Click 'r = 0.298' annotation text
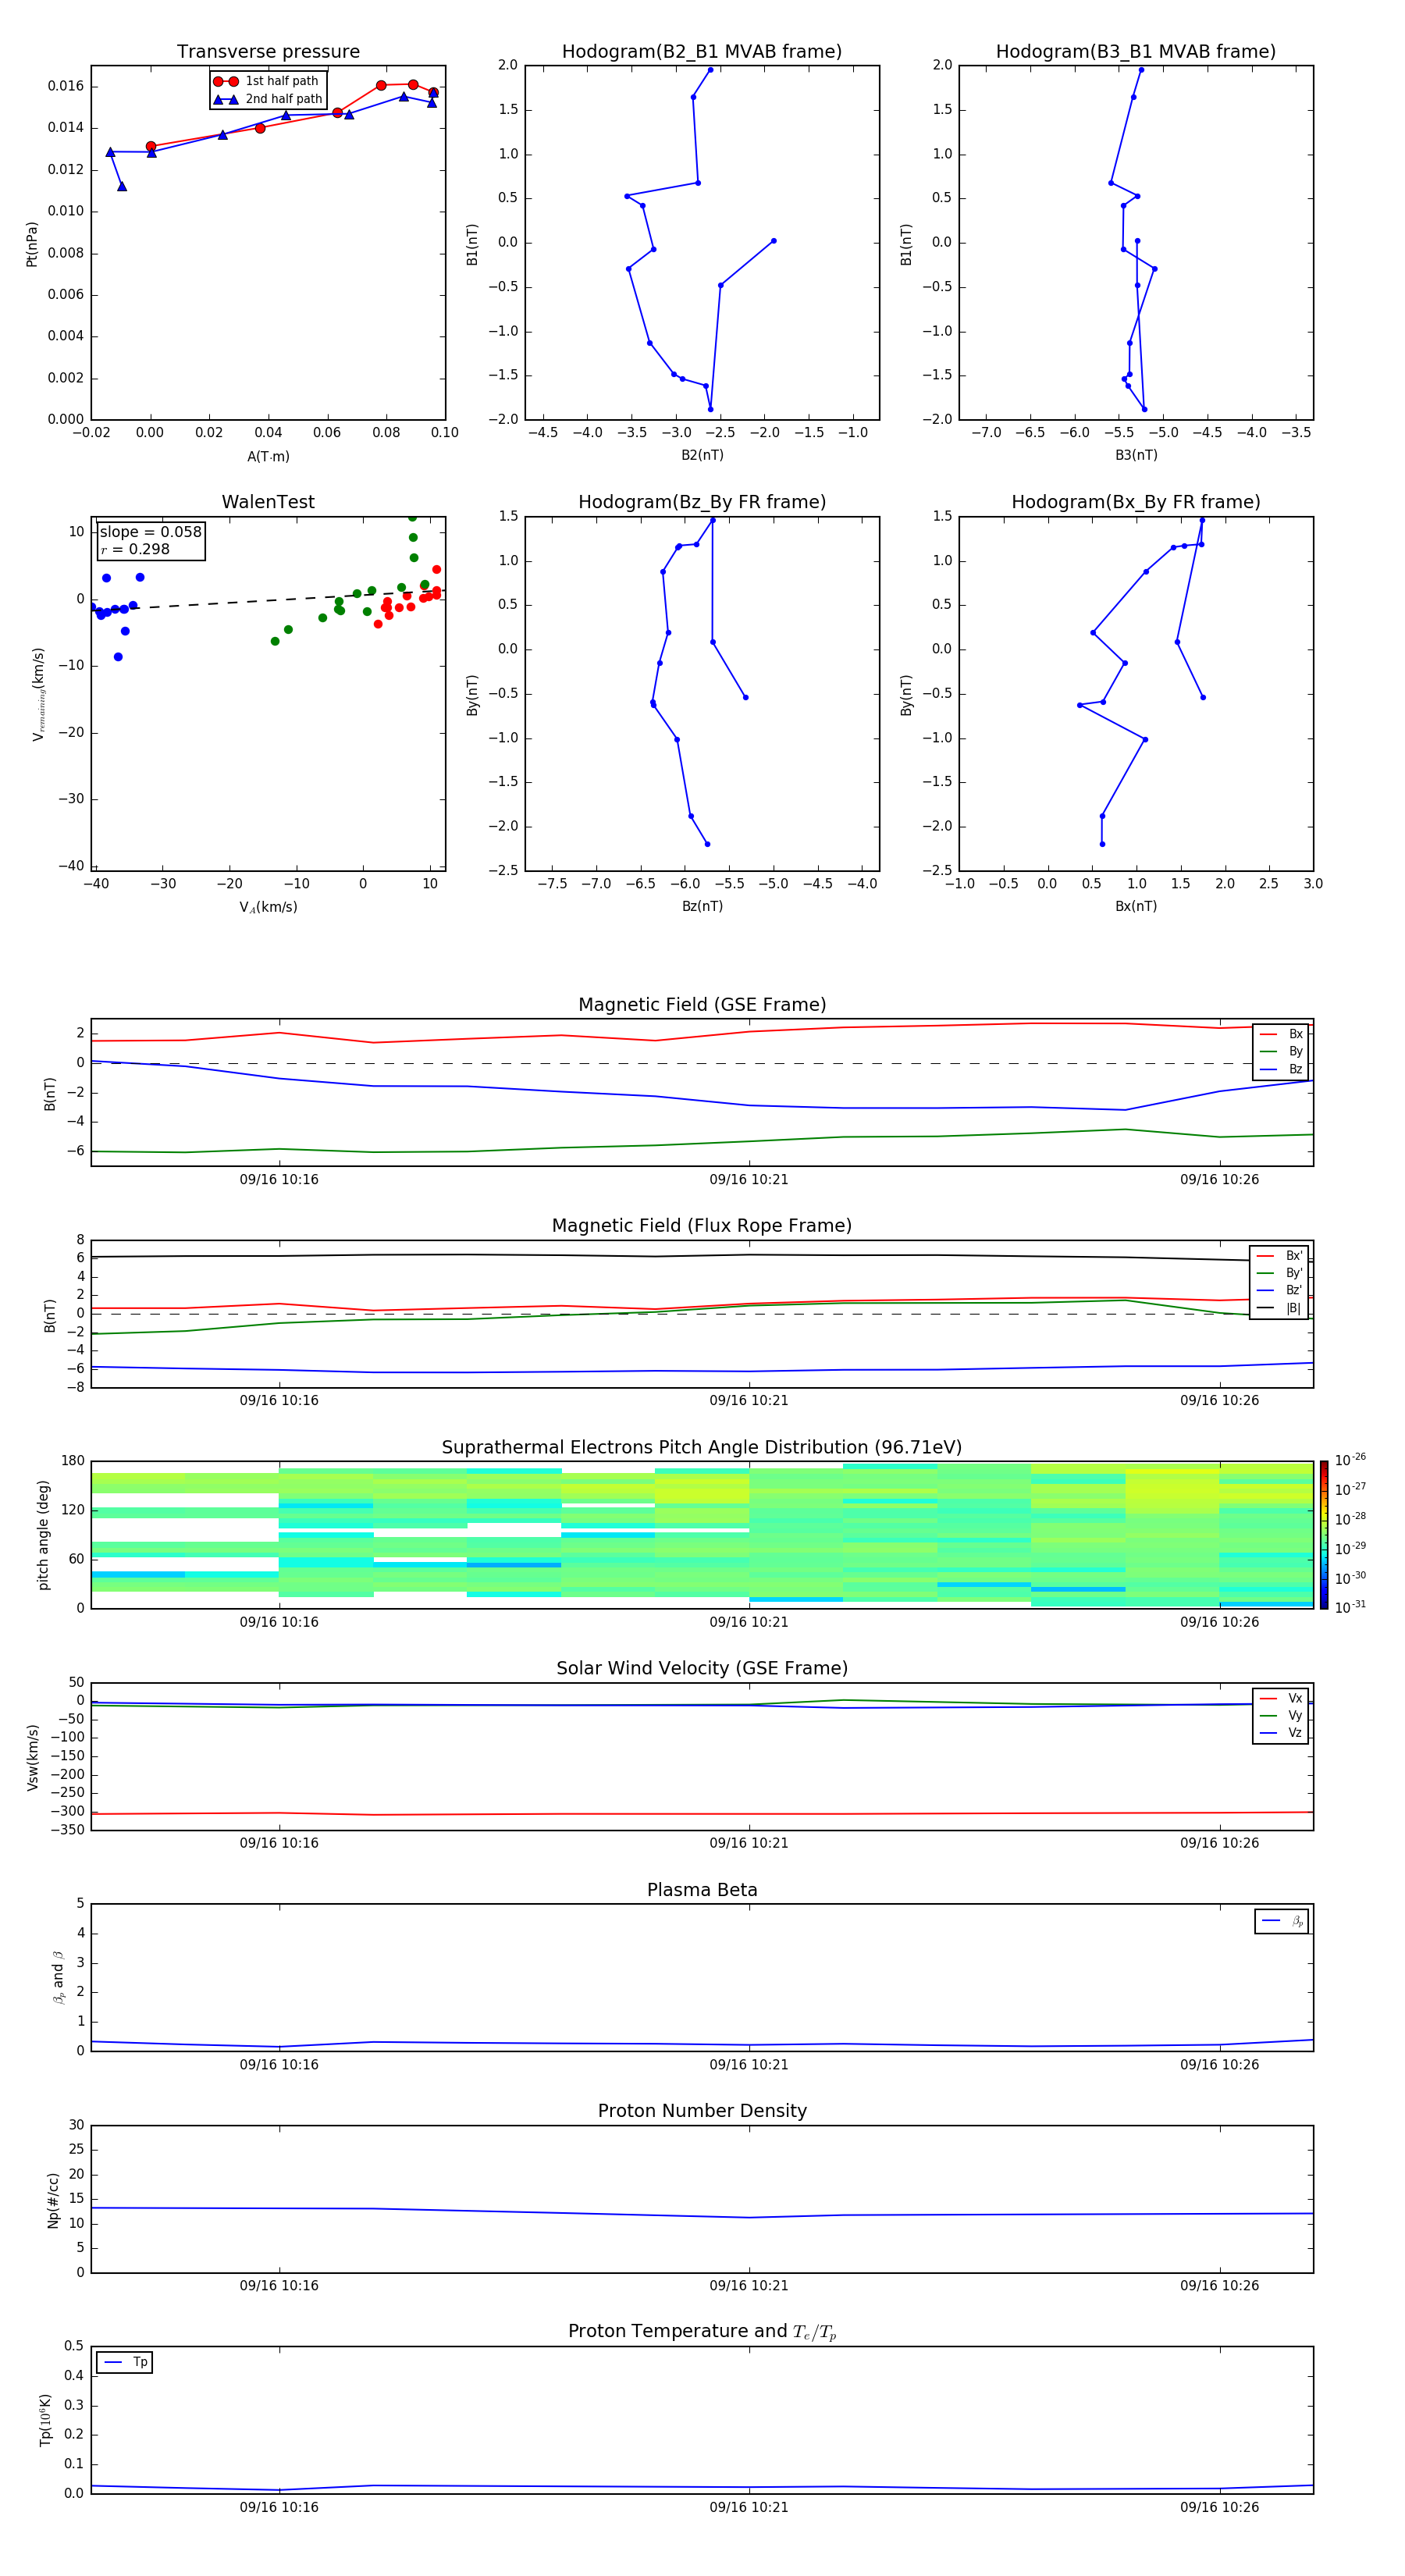The height and width of the screenshot is (2576, 1405). 135,549
